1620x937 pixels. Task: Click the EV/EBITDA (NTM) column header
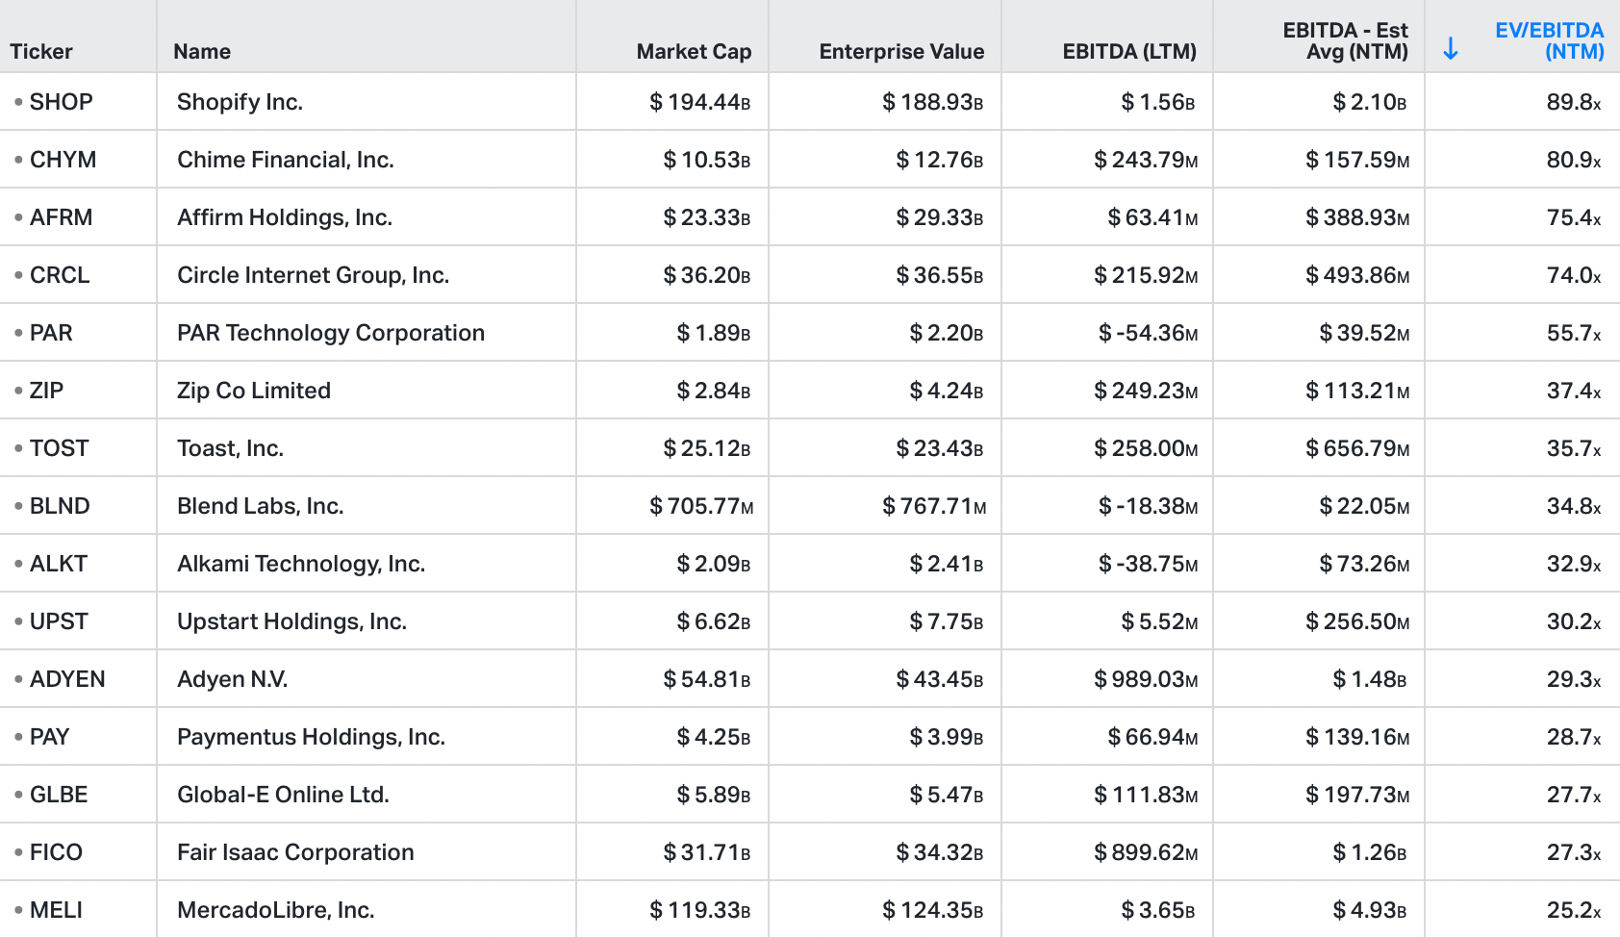[x=1550, y=41]
